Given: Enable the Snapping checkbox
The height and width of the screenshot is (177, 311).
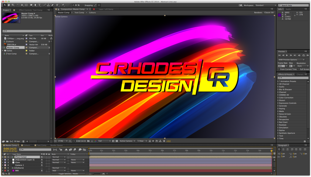Looking at the screenshot, I should (x=83, y=5).
